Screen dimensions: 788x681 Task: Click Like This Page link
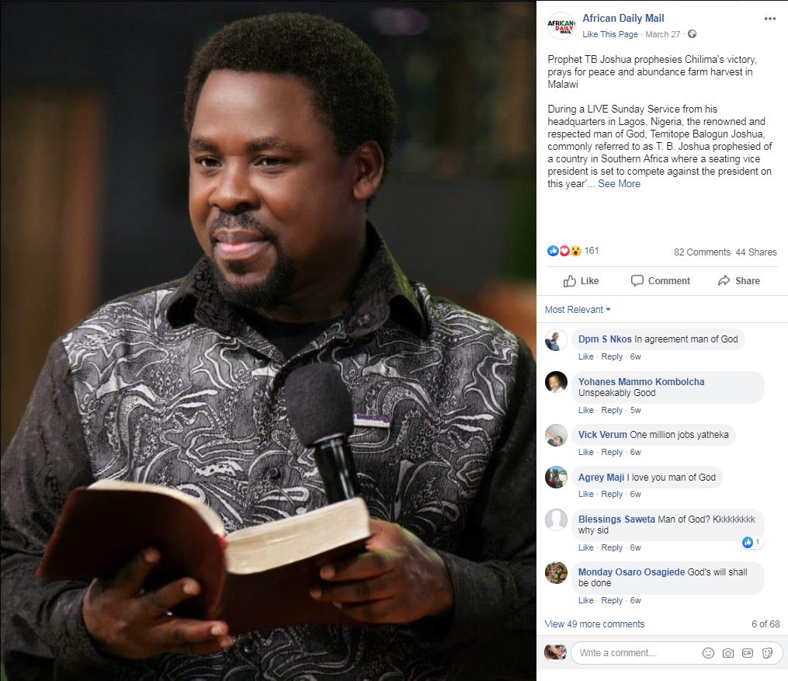(609, 34)
